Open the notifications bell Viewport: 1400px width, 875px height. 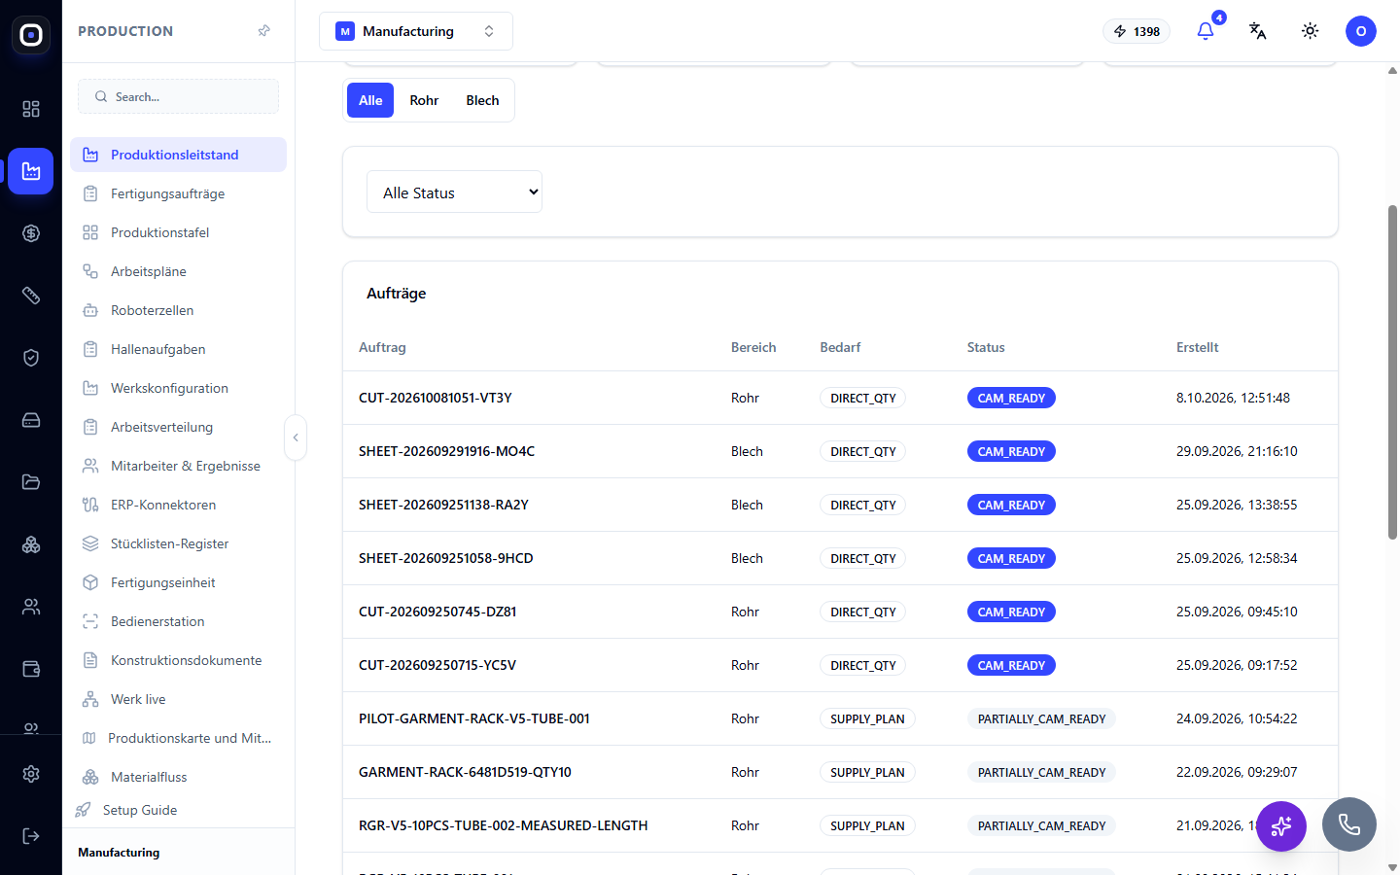(x=1206, y=31)
